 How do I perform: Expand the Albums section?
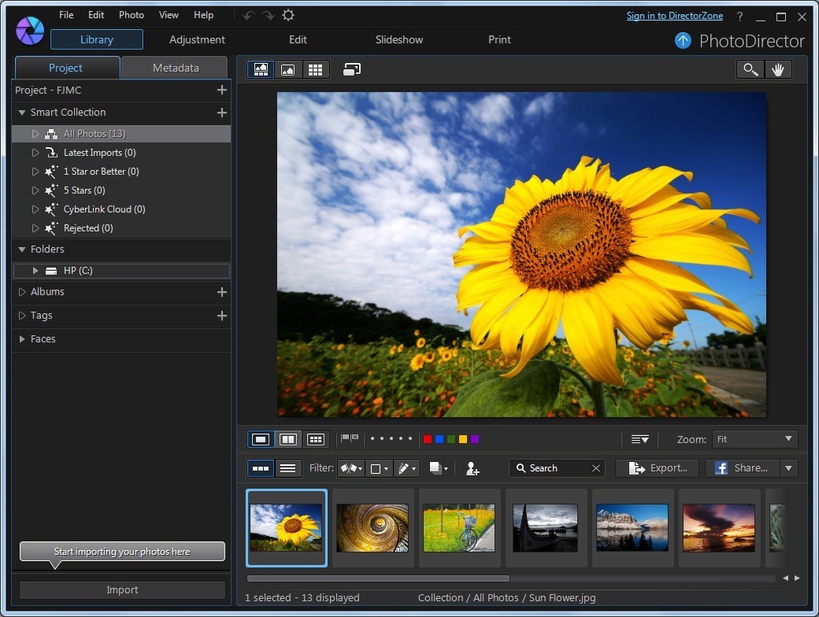[22, 292]
